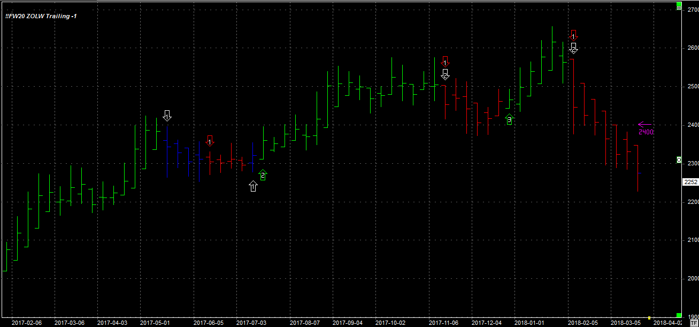
Task: Click the white down arrow near 2017-11-06
Action: tap(445, 74)
